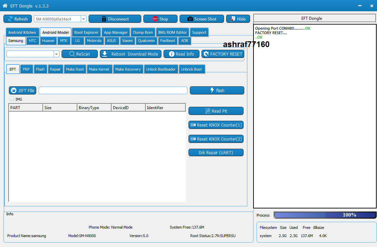Screen dimensions: 377x247
Task: Click the Disconnect SD-card icon
Action: (x=104, y=19)
